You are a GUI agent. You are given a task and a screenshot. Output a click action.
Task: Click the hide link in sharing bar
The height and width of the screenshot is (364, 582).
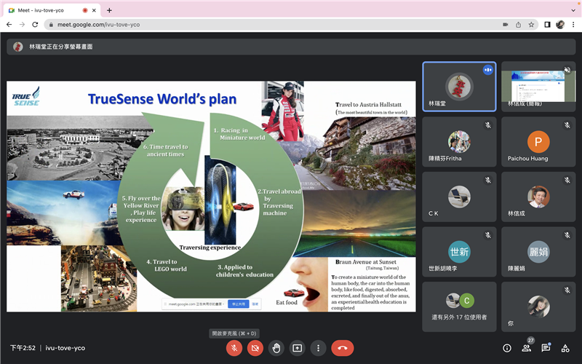coord(255,304)
